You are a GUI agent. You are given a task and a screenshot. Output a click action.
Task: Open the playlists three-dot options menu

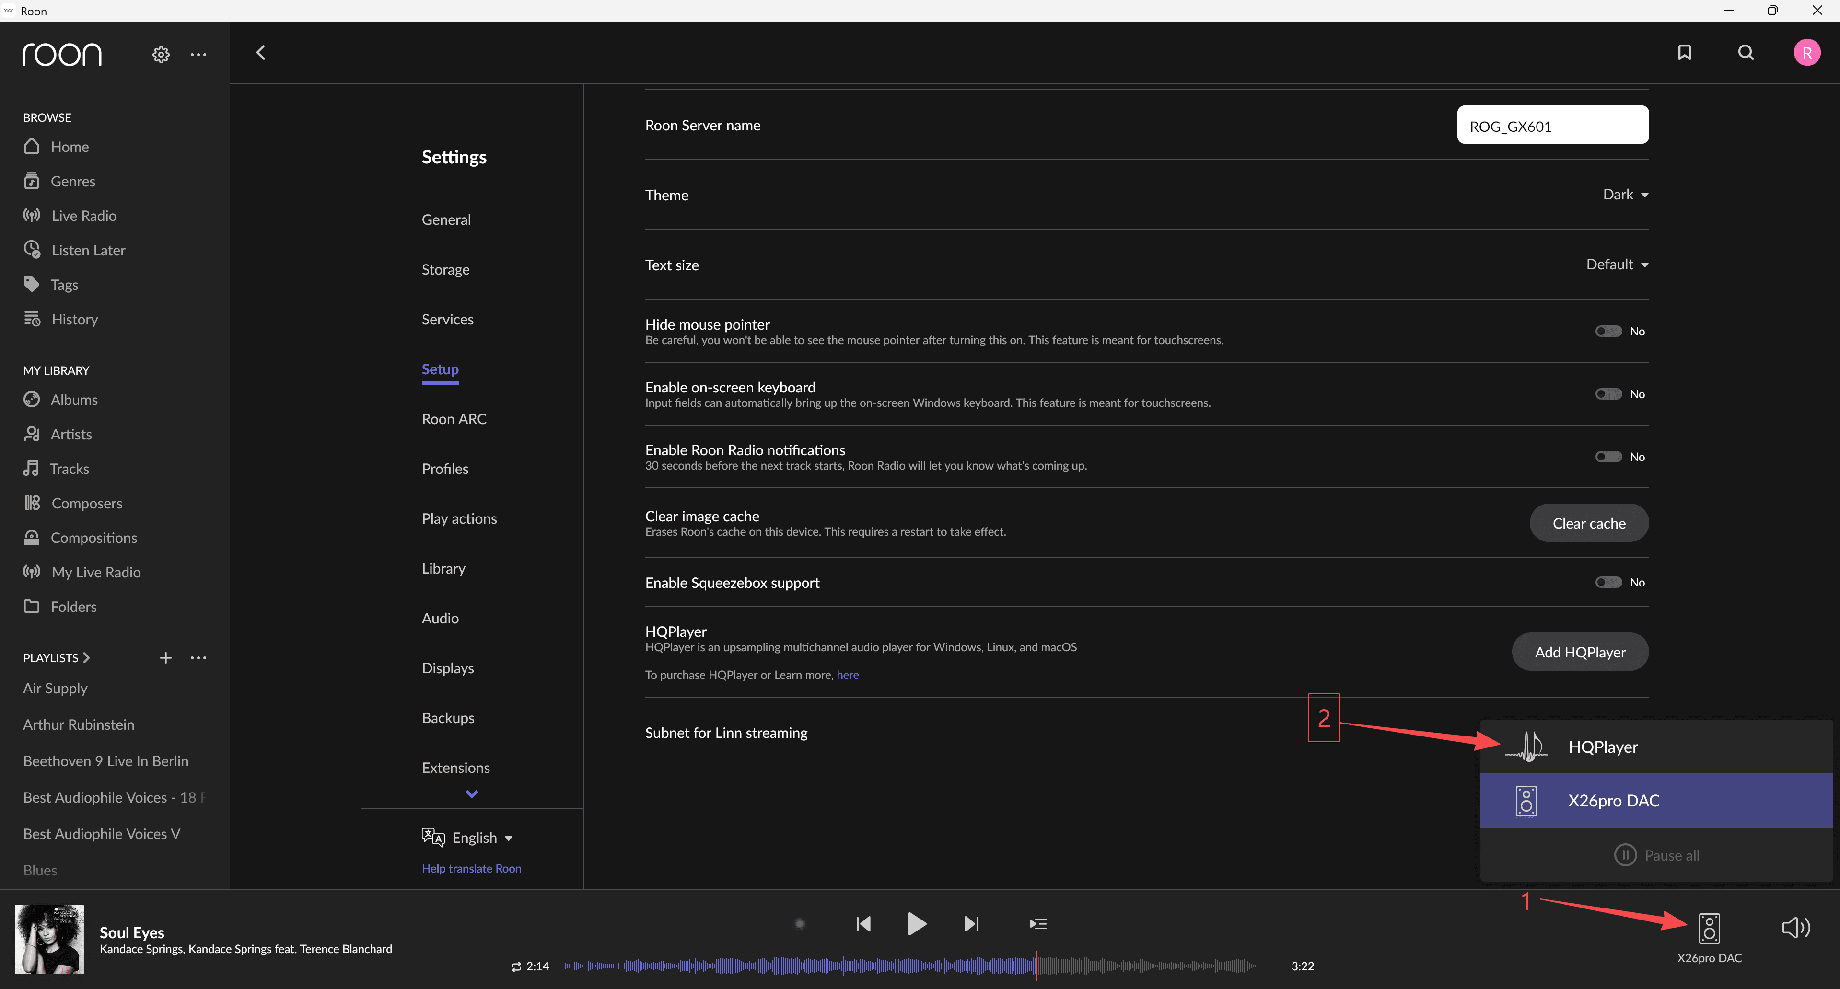tap(198, 658)
